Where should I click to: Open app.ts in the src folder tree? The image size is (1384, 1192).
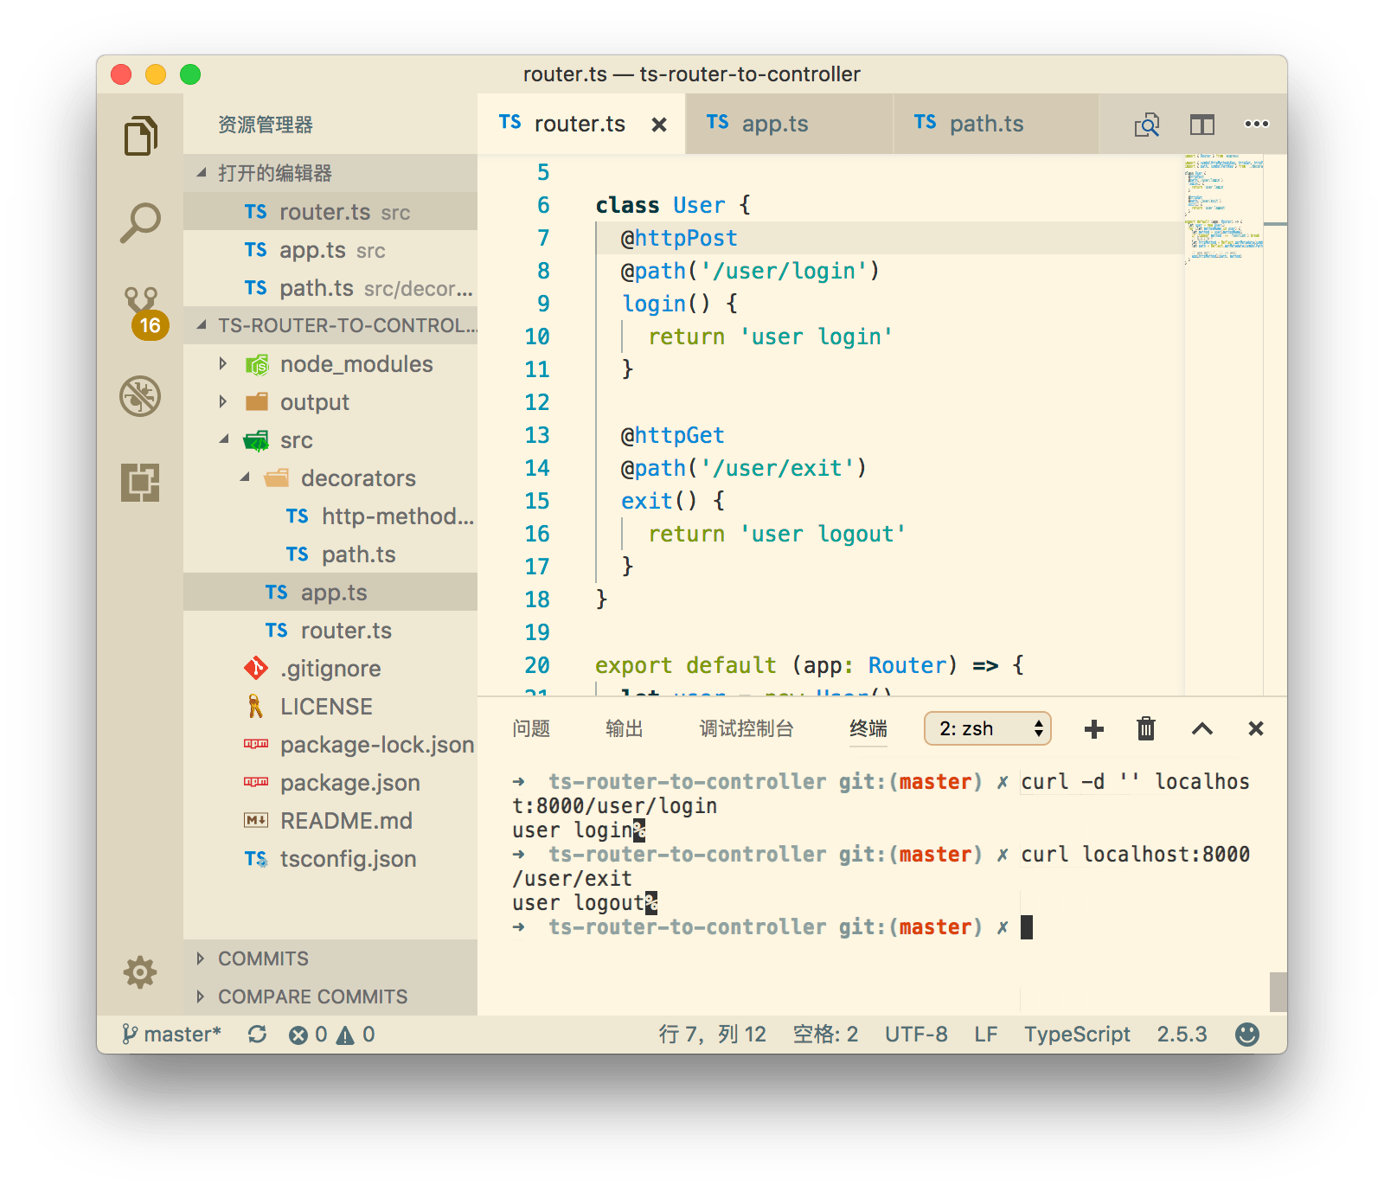click(x=330, y=593)
